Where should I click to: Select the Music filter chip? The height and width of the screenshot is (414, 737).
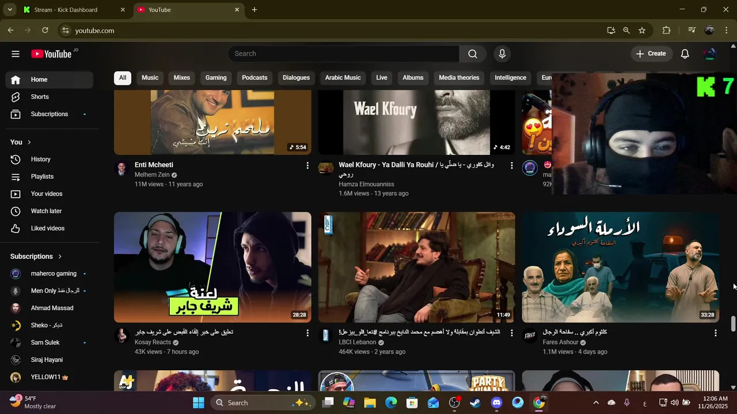150,78
